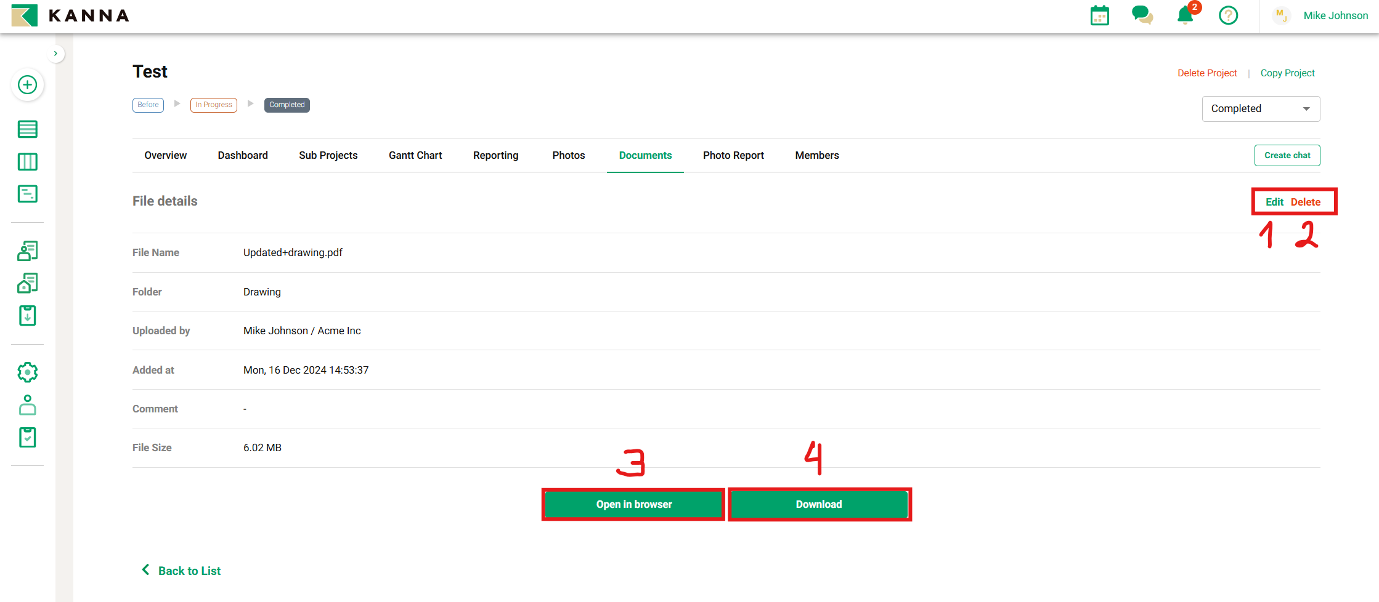Open the list view icon in sidebar
Viewport: 1379px width, 602px height.
coord(27,129)
